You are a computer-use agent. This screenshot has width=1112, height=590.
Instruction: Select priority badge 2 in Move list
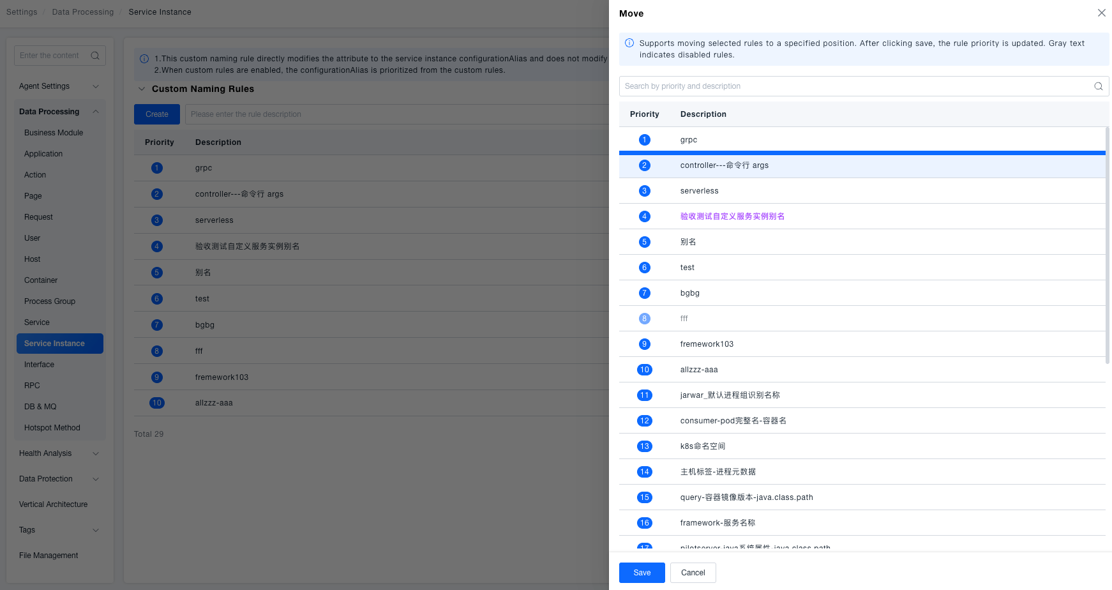pos(645,165)
